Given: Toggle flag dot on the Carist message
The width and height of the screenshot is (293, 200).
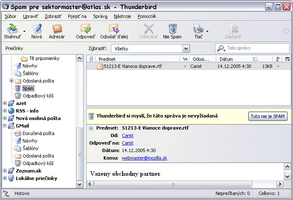Looking at the screenshot, I should [278, 66].
